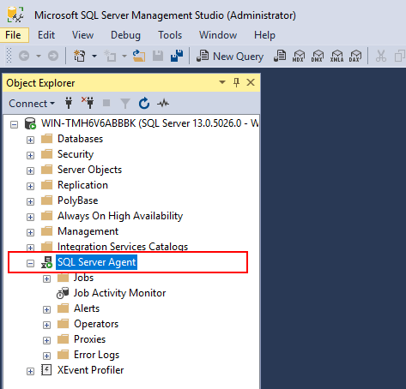This screenshot has width=406, height=389.
Task: Click the Cut scissors icon
Action: (381, 56)
